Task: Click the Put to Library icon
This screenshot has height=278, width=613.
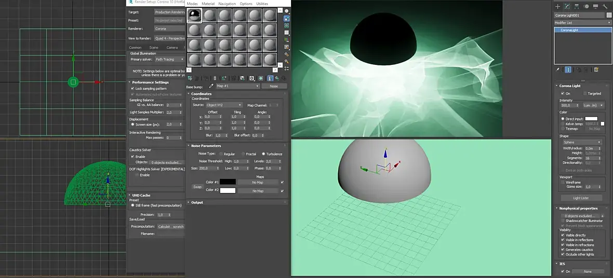Action: pos(243,78)
